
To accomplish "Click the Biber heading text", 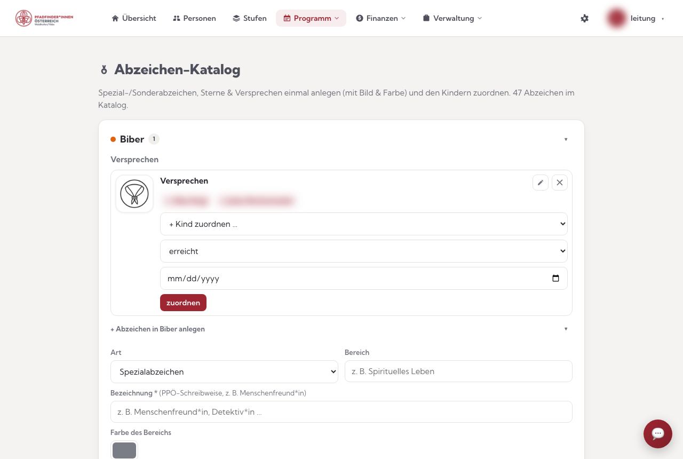I will point(132,139).
